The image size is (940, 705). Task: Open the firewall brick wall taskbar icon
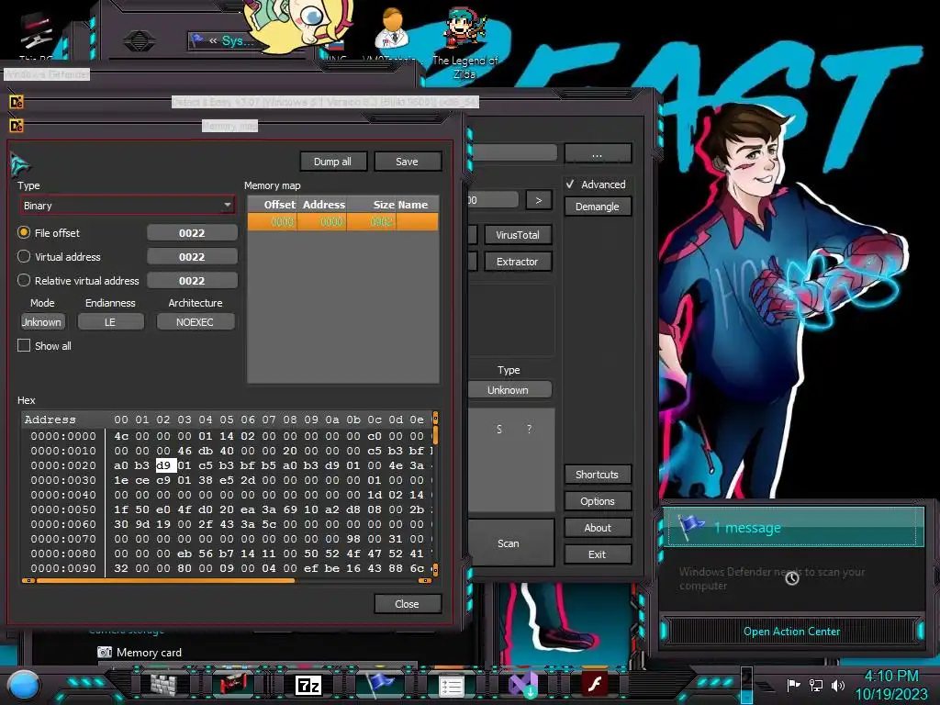163,685
